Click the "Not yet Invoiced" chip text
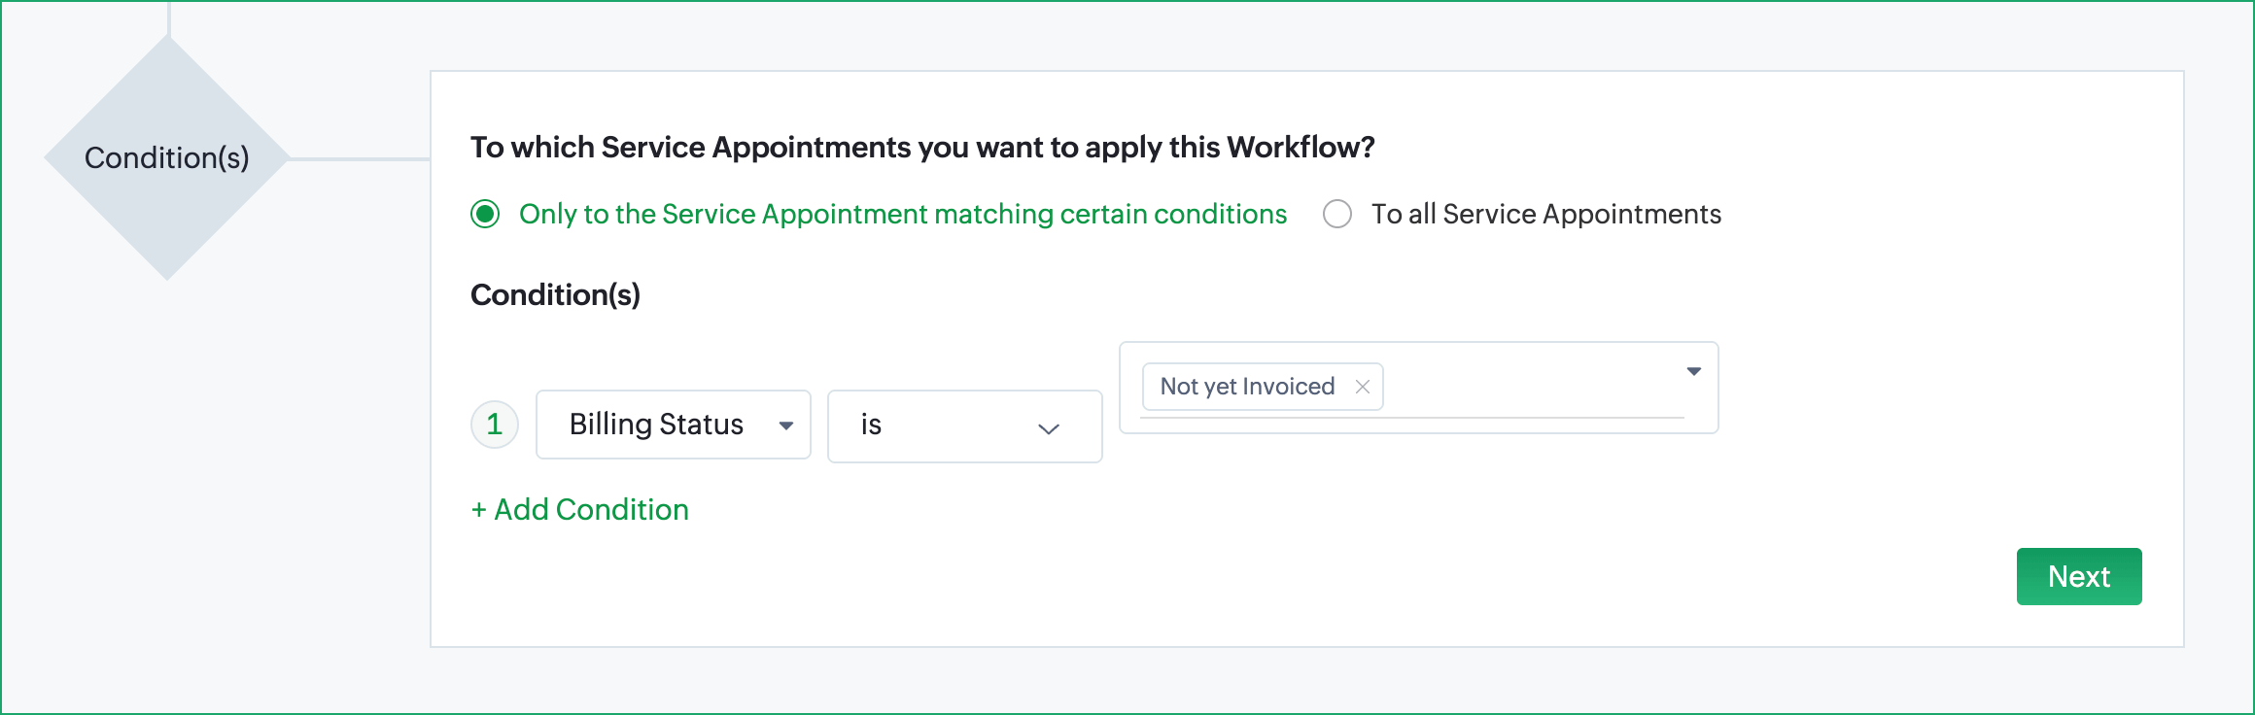Screen dimensions: 2255x715 1247,387
